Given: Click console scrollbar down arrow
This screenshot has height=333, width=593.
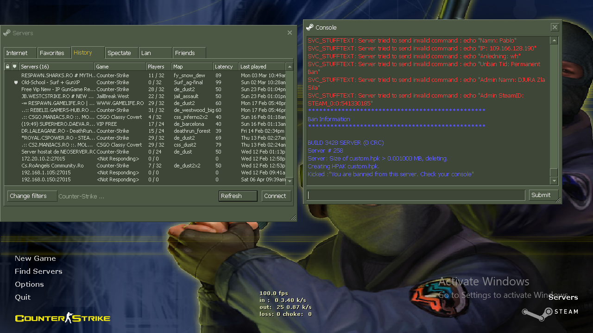Looking at the screenshot, I should pos(554,181).
